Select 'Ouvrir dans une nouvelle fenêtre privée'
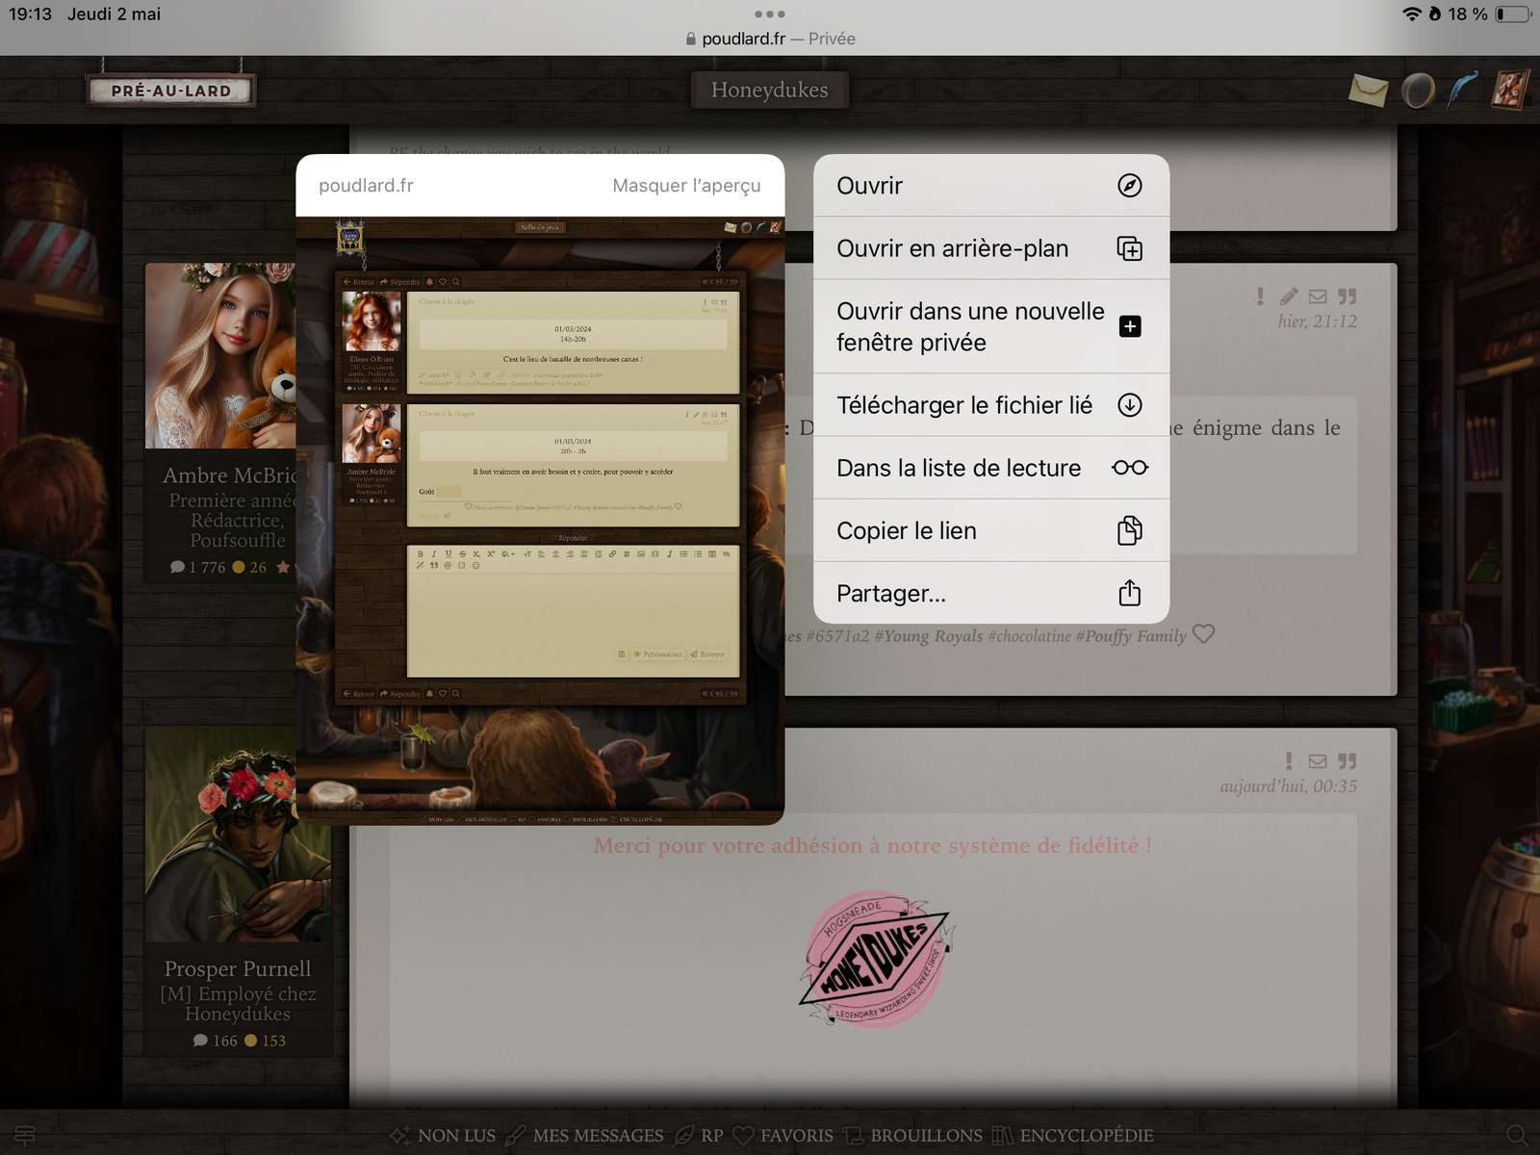 [x=990, y=326]
